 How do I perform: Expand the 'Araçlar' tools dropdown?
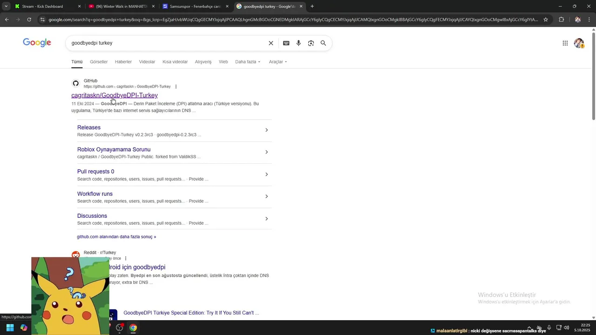(x=278, y=62)
